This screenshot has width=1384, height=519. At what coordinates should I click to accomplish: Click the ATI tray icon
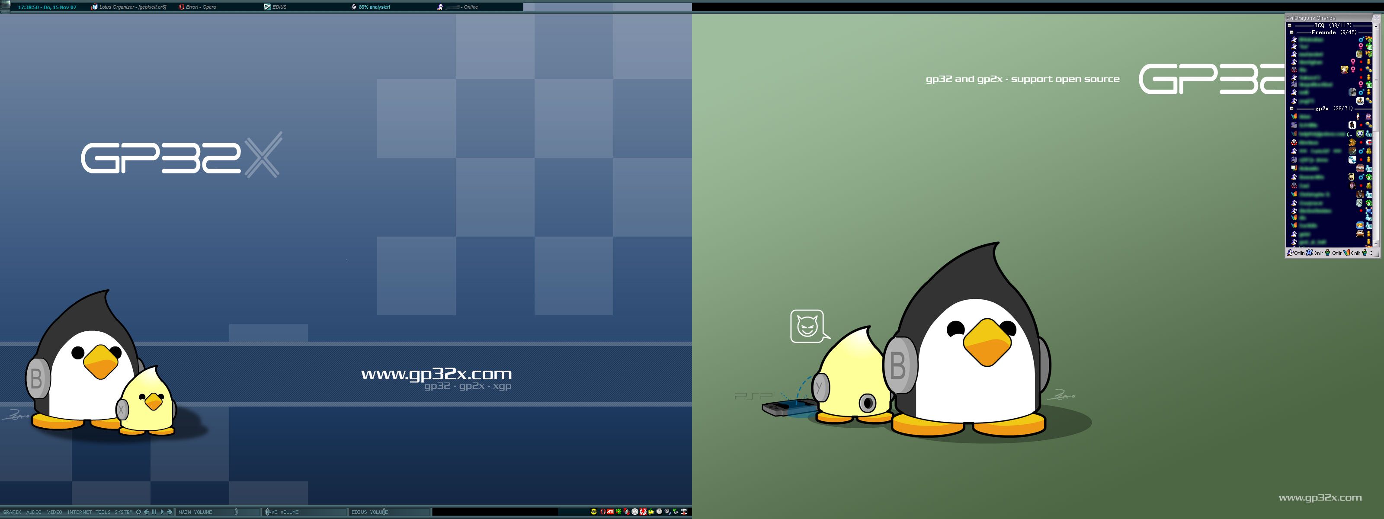[610, 512]
